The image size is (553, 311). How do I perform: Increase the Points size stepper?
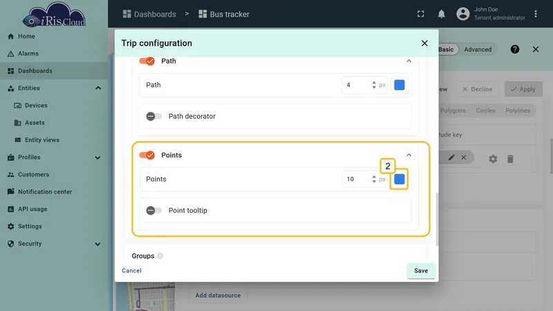pyautogui.click(x=374, y=177)
